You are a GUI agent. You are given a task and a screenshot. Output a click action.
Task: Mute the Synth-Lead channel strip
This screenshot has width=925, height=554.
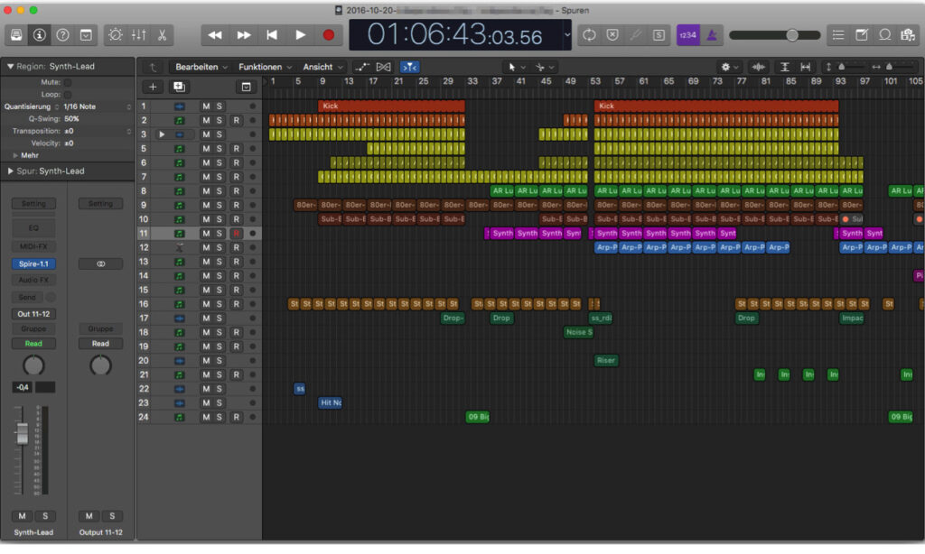(22, 516)
